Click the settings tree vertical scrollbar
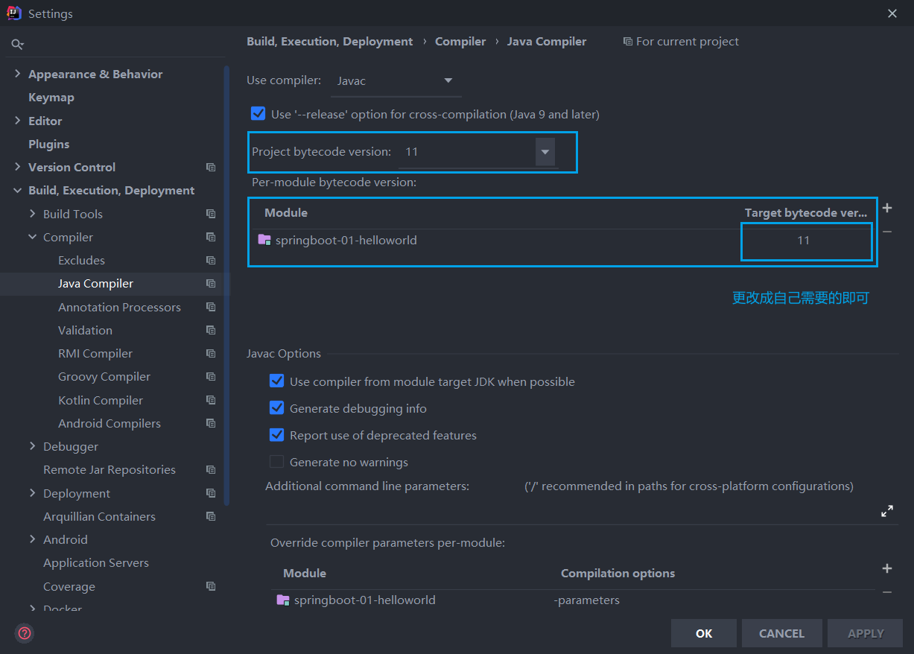 click(226, 283)
